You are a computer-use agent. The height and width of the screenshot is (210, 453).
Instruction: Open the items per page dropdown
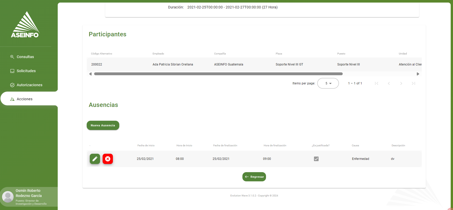328,83
